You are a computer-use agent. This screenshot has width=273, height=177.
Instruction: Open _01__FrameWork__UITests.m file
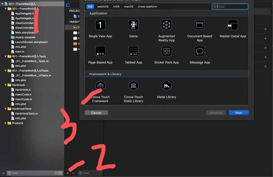(31, 75)
